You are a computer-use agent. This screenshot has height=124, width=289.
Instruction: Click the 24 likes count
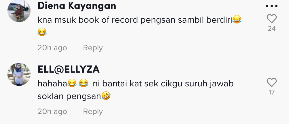click(272, 29)
